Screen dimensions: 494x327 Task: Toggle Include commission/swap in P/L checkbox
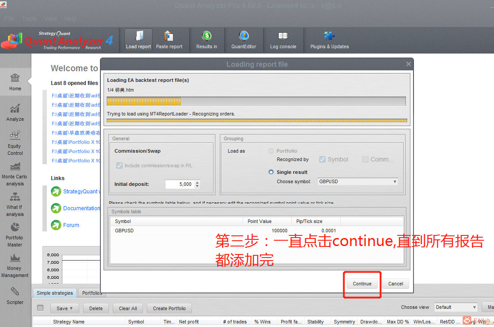click(119, 165)
